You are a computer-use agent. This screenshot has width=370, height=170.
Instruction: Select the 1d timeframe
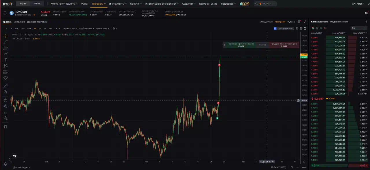click(x=45, y=28)
